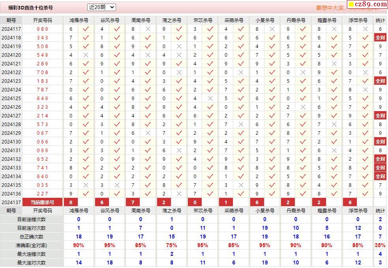Click the X mark for 采薇杀号 in row 2024128
Viewport: 388px width, 268px height.
pos(241,125)
